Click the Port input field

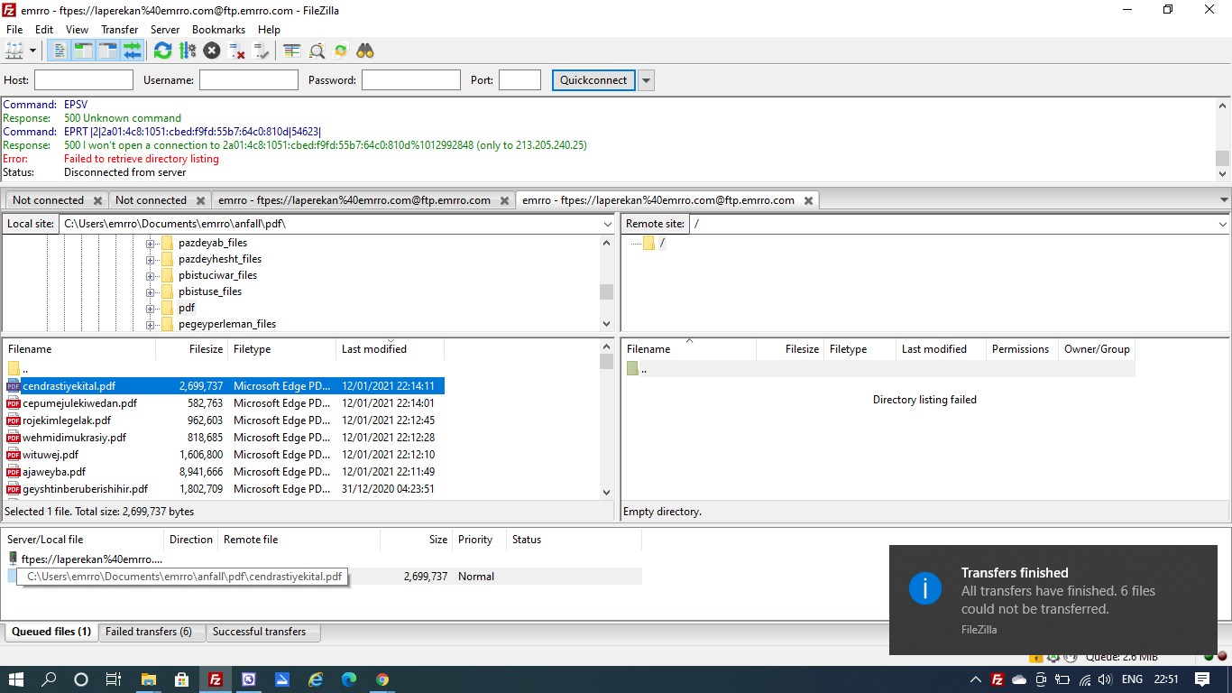tap(519, 80)
